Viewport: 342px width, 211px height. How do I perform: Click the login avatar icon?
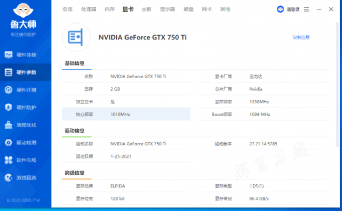[280, 9]
